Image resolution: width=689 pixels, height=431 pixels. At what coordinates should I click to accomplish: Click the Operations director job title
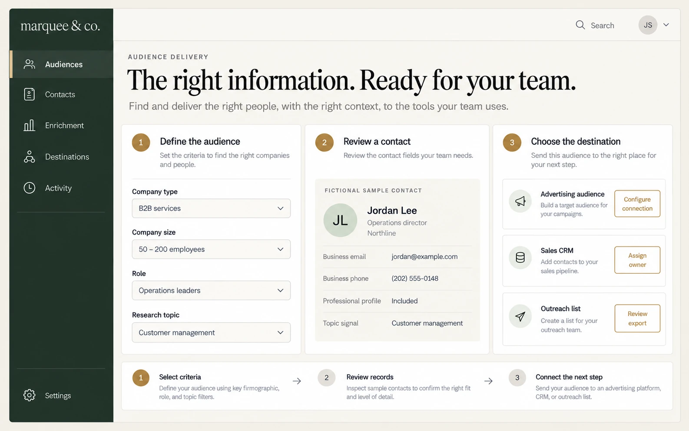click(397, 223)
